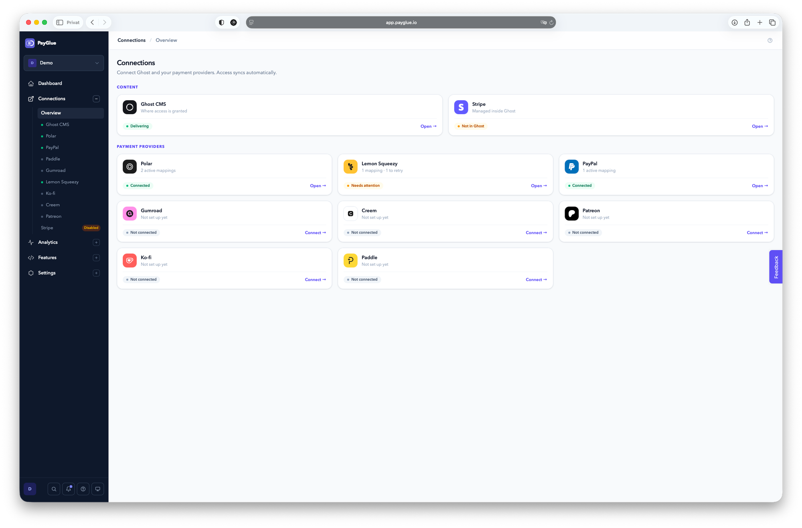Go back in browser history

click(93, 22)
